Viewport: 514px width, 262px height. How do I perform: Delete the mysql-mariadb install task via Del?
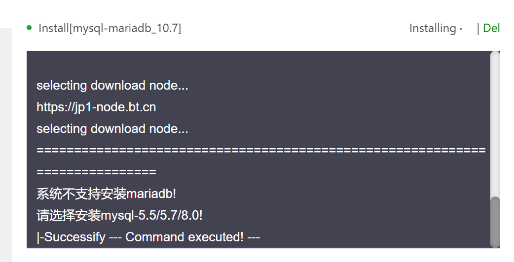(491, 29)
